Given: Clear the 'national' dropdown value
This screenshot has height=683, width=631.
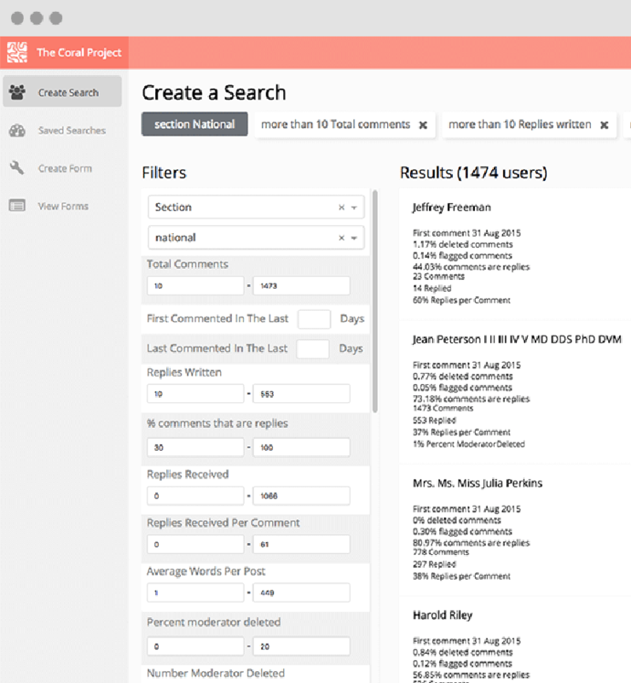Looking at the screenshot, I should coord(341,238).
